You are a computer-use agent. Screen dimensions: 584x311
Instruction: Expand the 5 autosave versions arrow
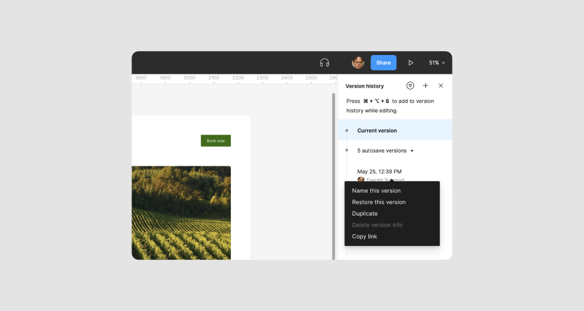(x=412, y=151)
